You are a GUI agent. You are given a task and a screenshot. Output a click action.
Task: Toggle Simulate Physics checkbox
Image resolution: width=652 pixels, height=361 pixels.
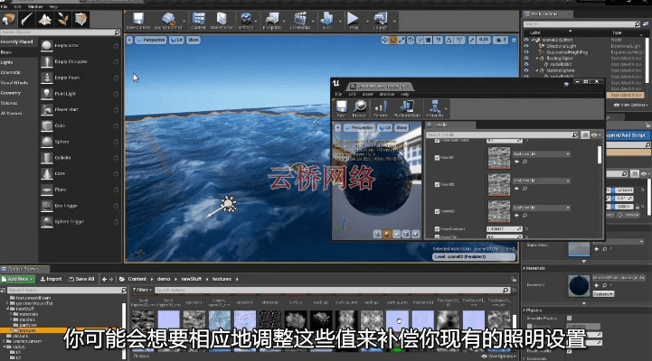pos(569,318)
